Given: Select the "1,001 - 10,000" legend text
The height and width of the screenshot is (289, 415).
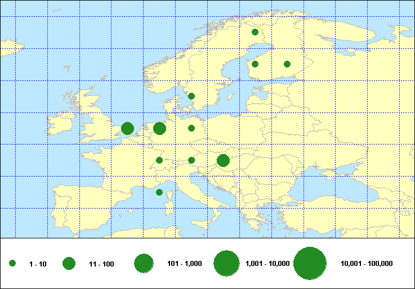Looking at the screenshot, I should 267,264.
